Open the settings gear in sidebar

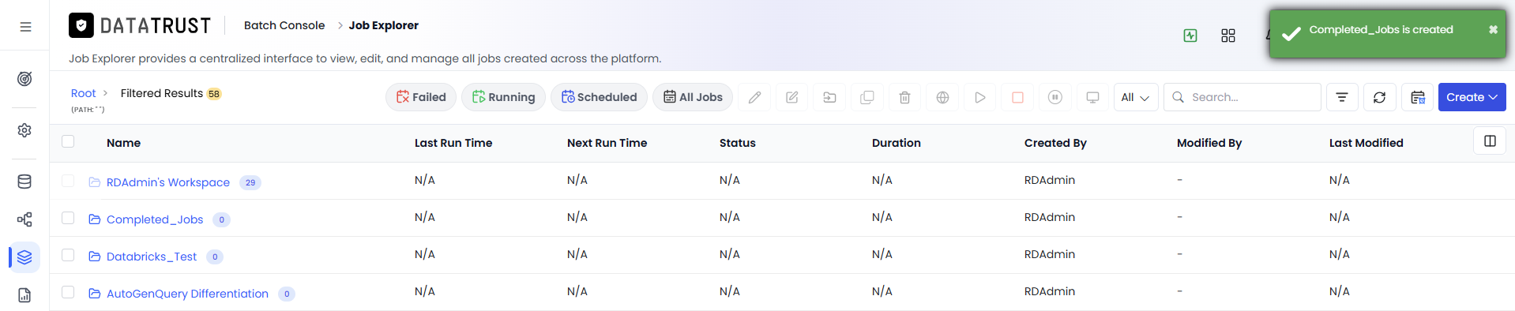pos(24,130)
